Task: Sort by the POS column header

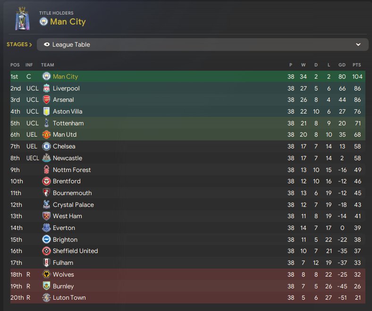Action: tap(15, 65)
